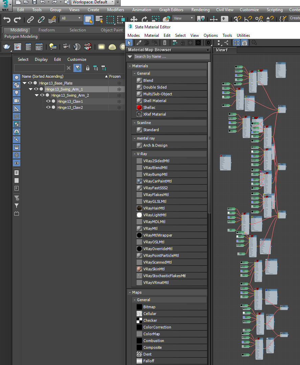This screenshot has height=365, width=300.
Task: Collapse the mental ray group
Action: (x=135, y=138)
